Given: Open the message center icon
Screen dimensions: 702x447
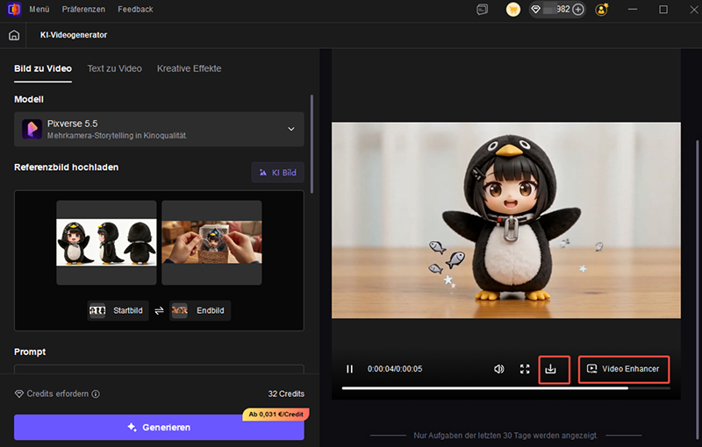Looking at the screenshot, I should tap(483, 10).
